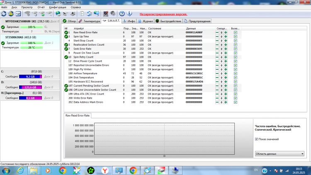
Task: Open the Область данных dropdown
Action: [x=279, y=153]
